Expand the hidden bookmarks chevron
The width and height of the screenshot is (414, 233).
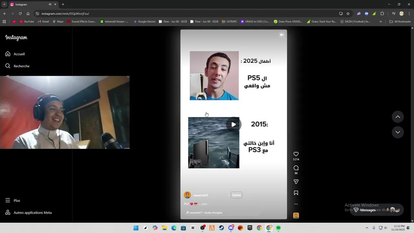(x=381, y=22)
